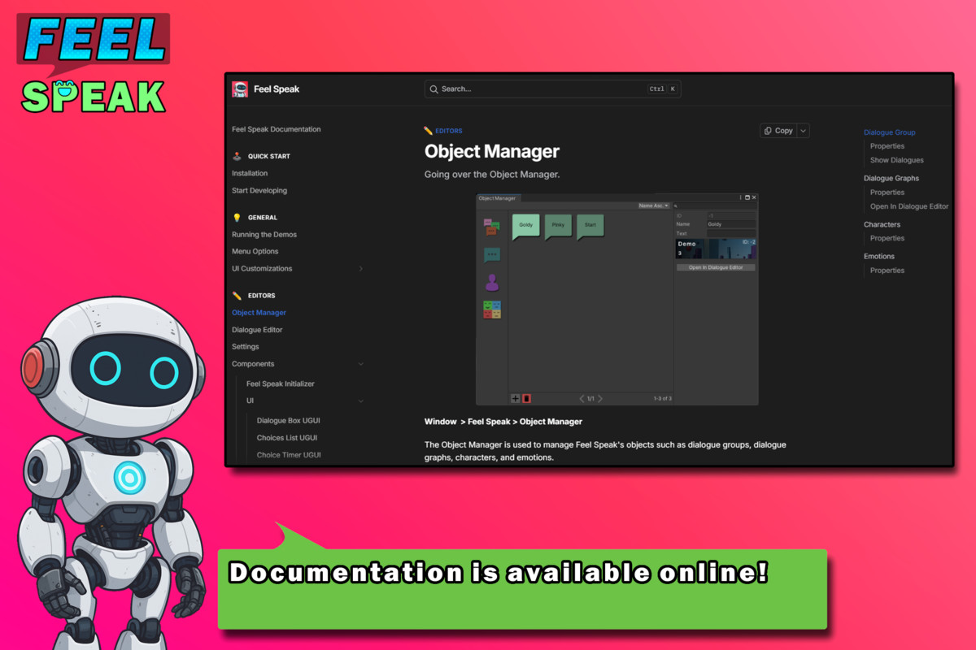Viewport: 976px width, 650px height.
Task: Click the rocket icon next to Quick Start
Action: [237, 156]
